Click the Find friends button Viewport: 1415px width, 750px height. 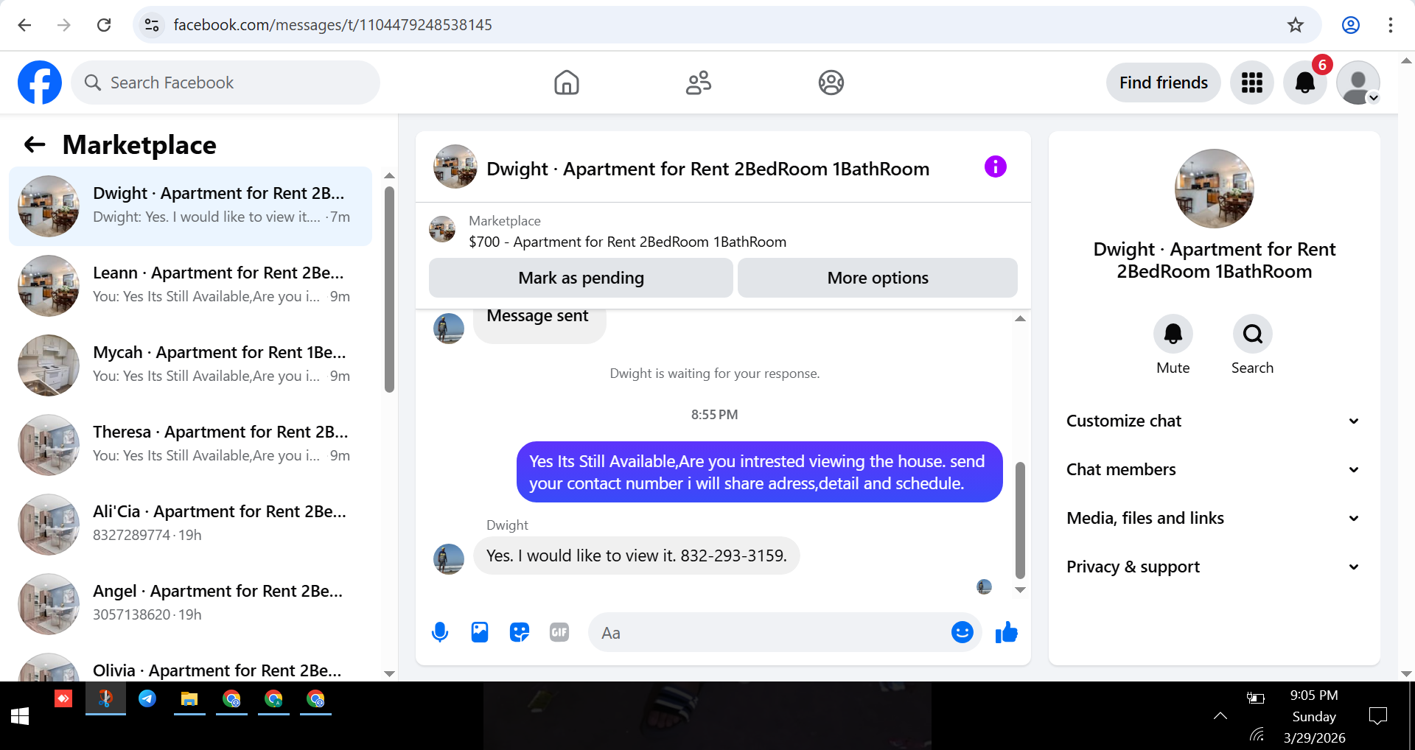coord(1164,83)
